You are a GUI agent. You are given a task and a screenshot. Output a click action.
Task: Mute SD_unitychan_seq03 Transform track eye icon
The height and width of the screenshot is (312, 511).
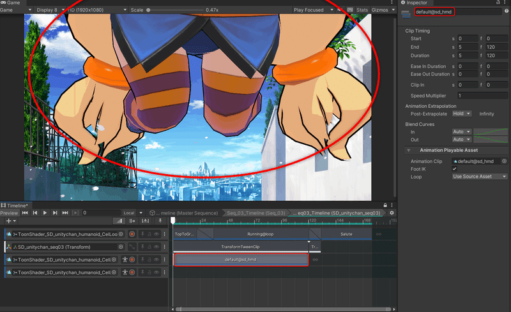tap(156, 247)
